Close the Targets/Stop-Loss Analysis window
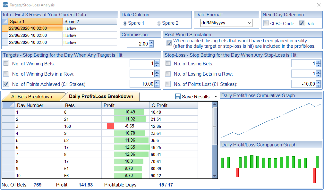Image resolution: width=324 pixels, height=190 pixels. (319, 5)
